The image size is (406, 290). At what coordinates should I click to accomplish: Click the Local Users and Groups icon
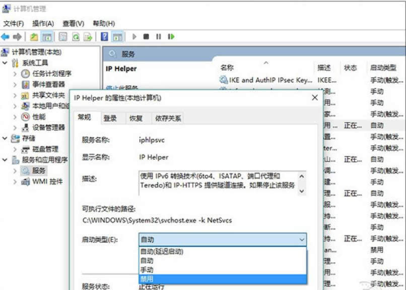point(25,106)
